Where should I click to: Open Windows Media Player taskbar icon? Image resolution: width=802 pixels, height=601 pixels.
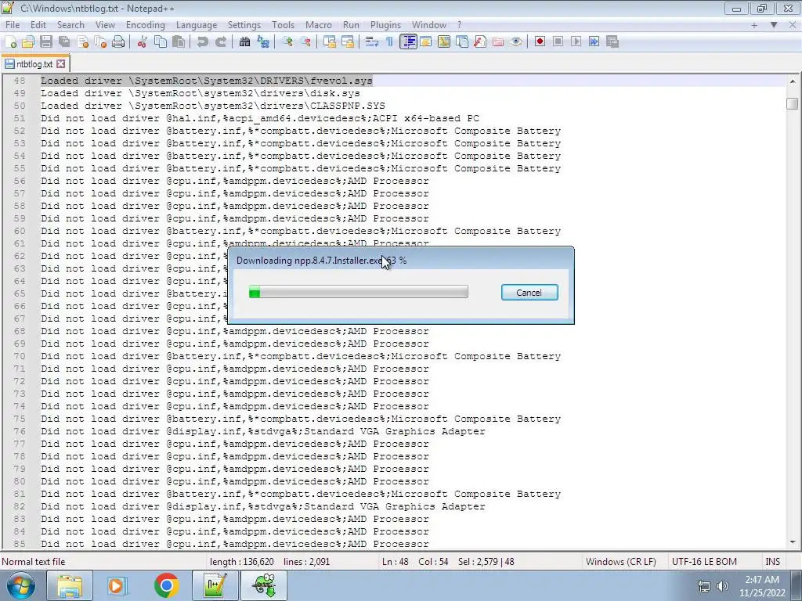tap(117, 585)
